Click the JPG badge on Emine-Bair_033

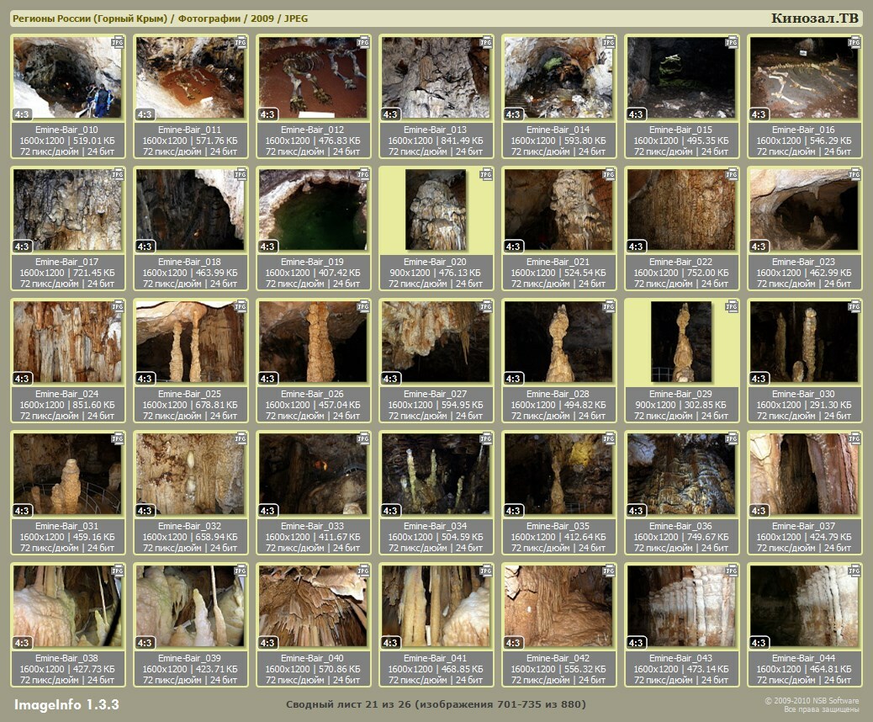click(x=363, y=438)
